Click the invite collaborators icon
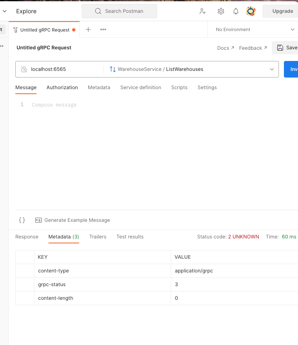 203,11
